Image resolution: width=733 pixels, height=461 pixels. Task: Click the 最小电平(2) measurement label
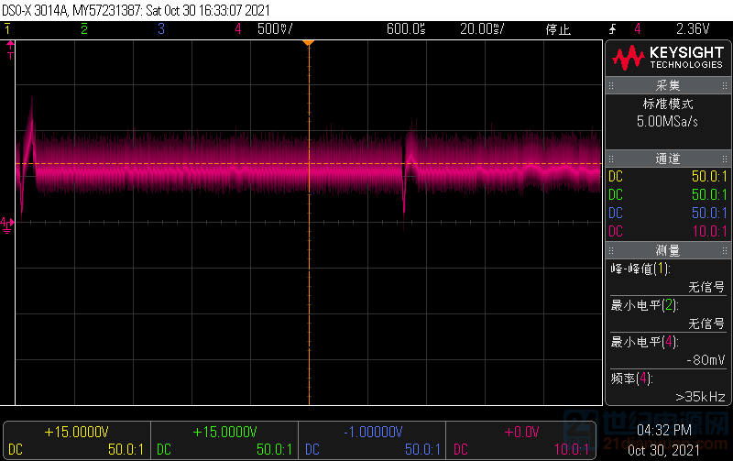[644, 305]
